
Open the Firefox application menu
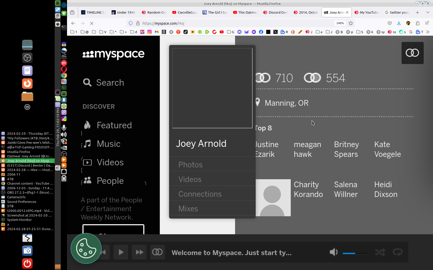coord(427,23)
